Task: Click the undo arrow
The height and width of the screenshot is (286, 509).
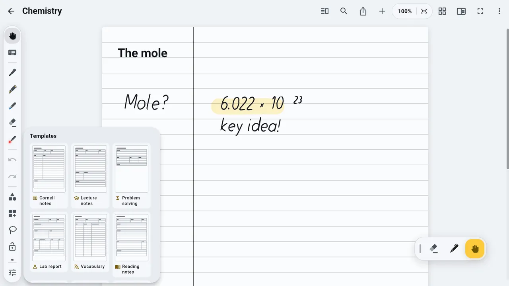Action: click(x=12, y=160)
